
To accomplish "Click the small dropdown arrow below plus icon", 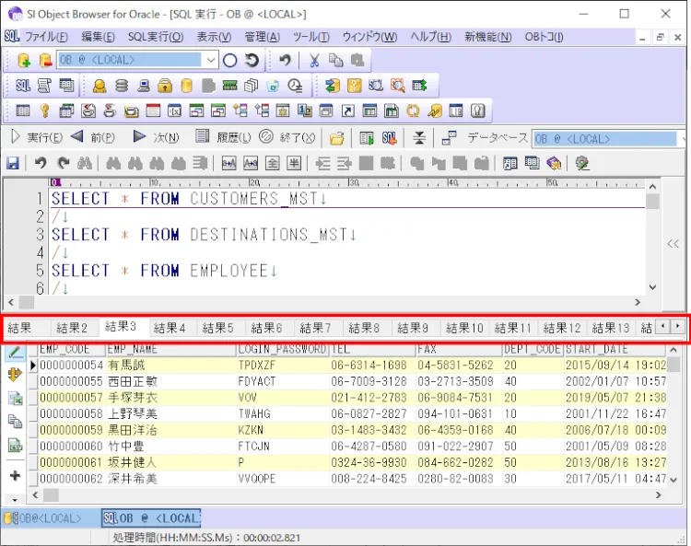I will click(15, 500).
